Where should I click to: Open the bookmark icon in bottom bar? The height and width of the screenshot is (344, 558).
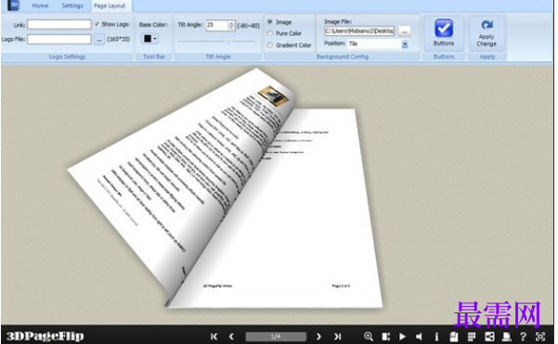pyautogui.click(x=454, y=337)
